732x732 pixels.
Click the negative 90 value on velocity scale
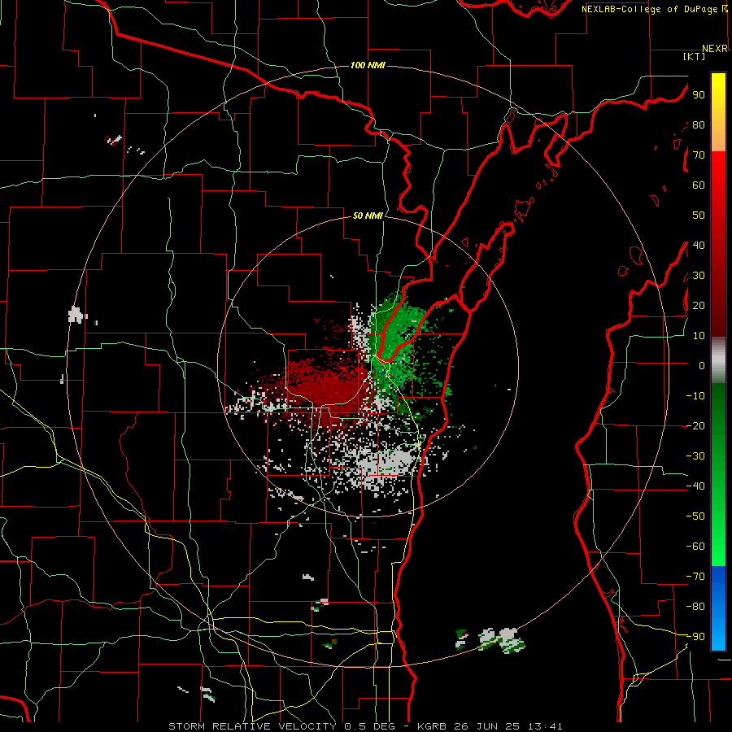[695, 636]
